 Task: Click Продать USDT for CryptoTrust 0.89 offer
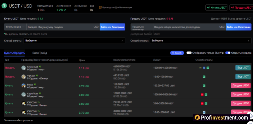coord(241,94)
